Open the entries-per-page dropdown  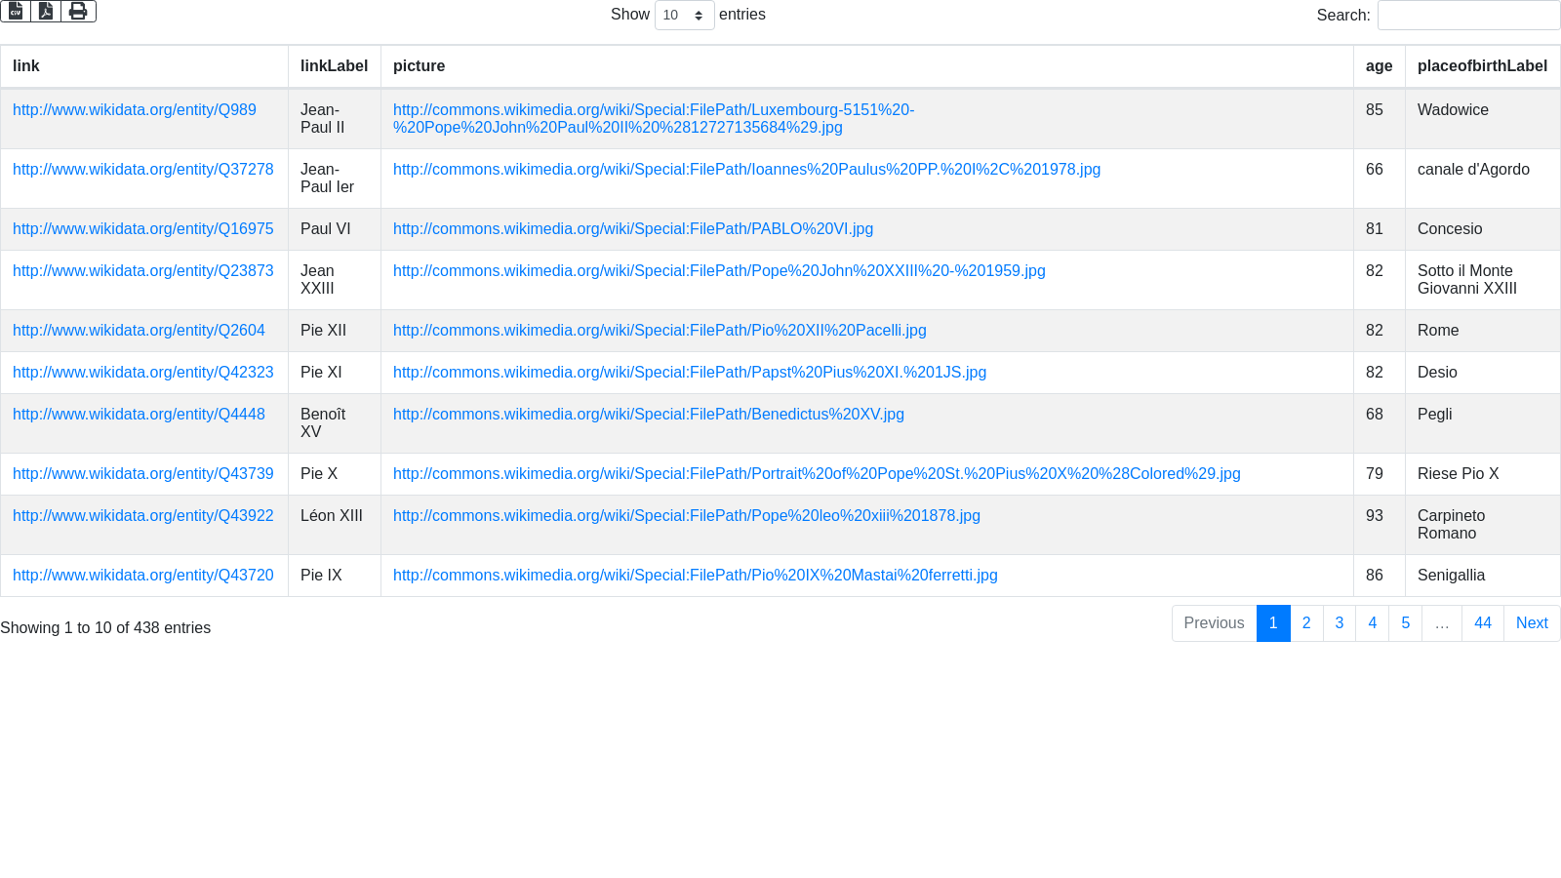[x=684, y=16]
